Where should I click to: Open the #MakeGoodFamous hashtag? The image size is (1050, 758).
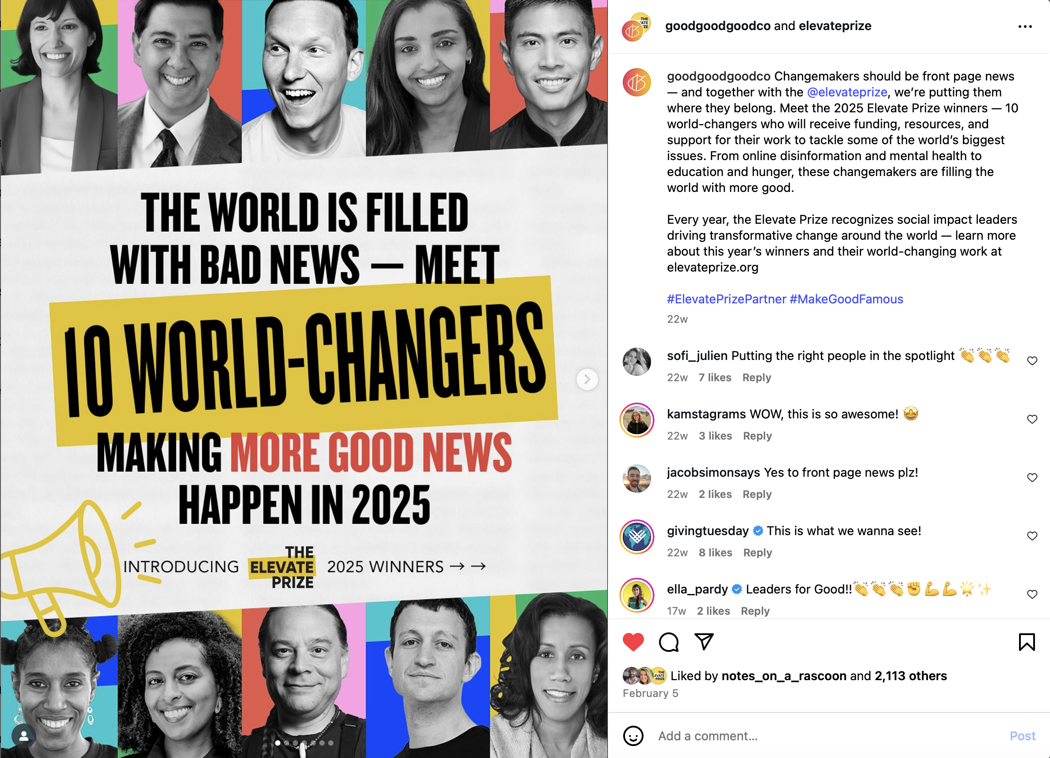[x=846, y=299]
